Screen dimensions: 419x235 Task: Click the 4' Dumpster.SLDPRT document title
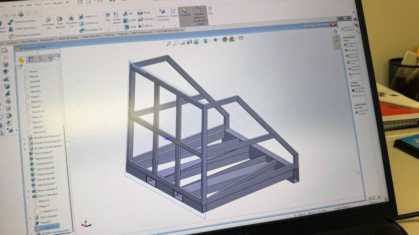pyautogui.click(x=32, y=48)
